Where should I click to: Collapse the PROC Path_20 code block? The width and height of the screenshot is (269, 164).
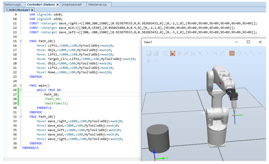[x=21, y=117]
